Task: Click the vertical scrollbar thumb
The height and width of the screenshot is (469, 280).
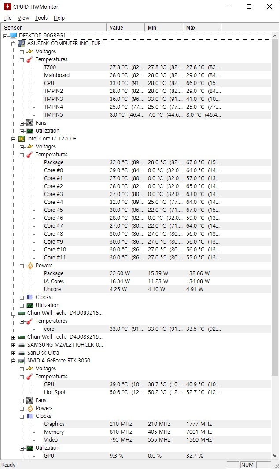Action: [x=275, y=207]
